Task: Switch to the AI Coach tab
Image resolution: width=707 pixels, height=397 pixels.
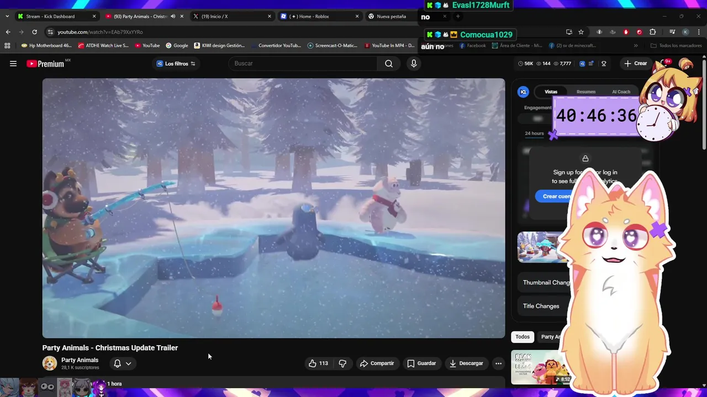Action: click(621, 92)
